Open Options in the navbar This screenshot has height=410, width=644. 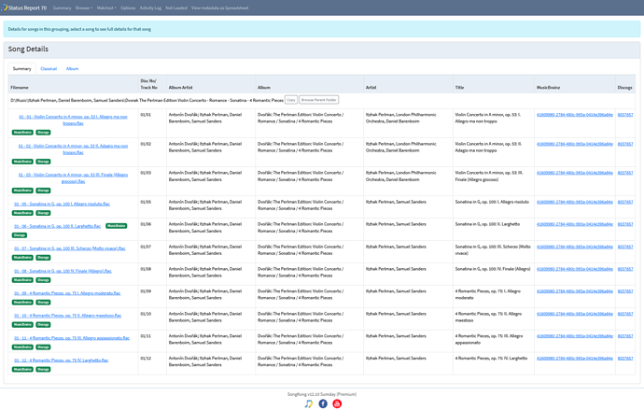point(128,7)
